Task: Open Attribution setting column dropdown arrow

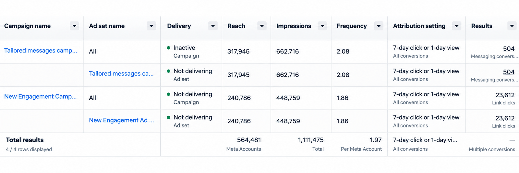Action: [x=457, y=26]
